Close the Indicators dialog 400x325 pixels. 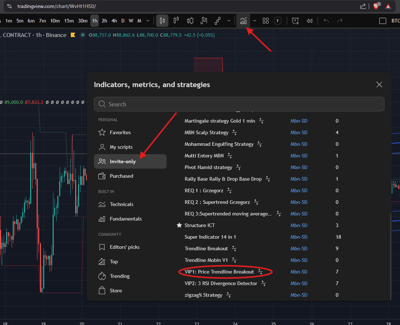(x=379, y=85)
